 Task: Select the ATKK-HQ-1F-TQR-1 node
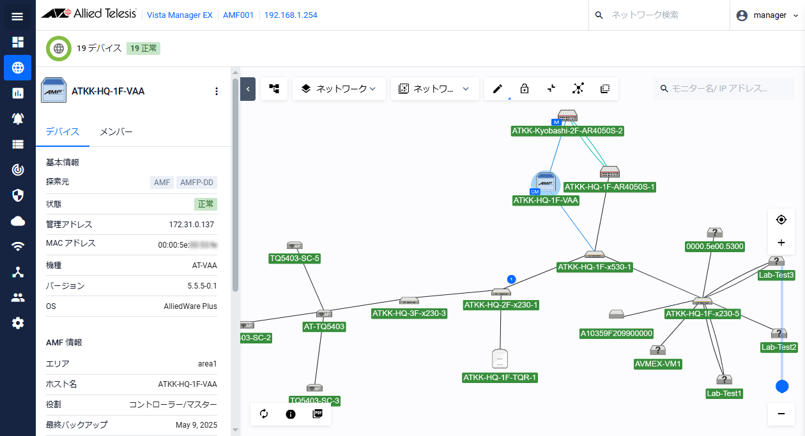click(500, 359)
